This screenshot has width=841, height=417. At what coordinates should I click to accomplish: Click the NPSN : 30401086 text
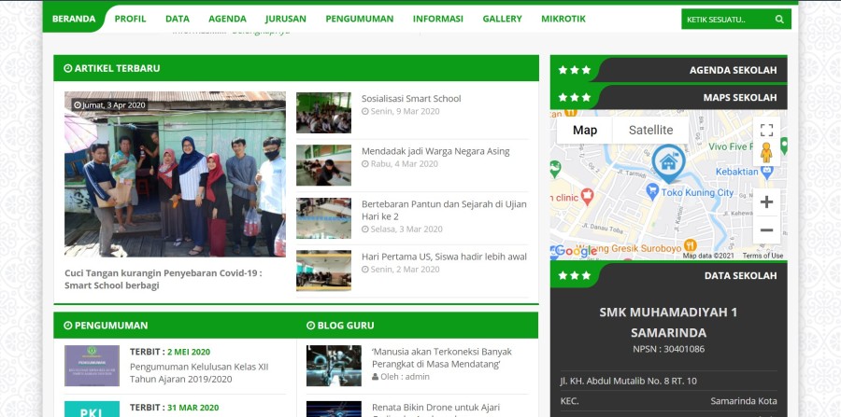coord(668,349)
